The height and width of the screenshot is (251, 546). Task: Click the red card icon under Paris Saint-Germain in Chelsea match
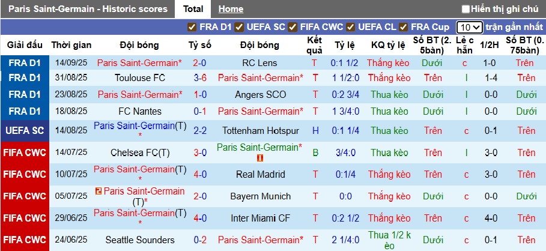coord(260,158)
